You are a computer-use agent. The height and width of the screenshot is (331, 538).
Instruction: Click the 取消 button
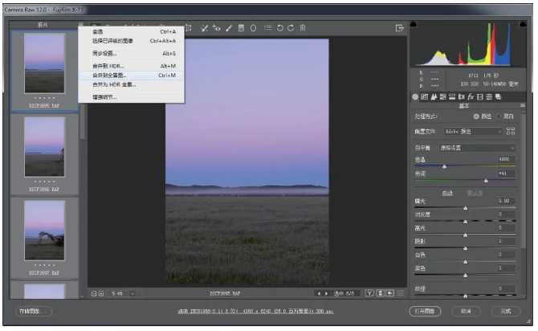click(x=466, y=311)
